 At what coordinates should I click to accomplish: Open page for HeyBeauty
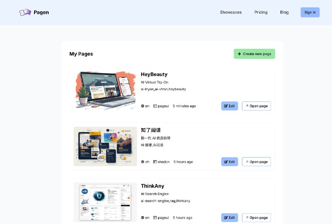pyautogui.click(x=256, y=106)
